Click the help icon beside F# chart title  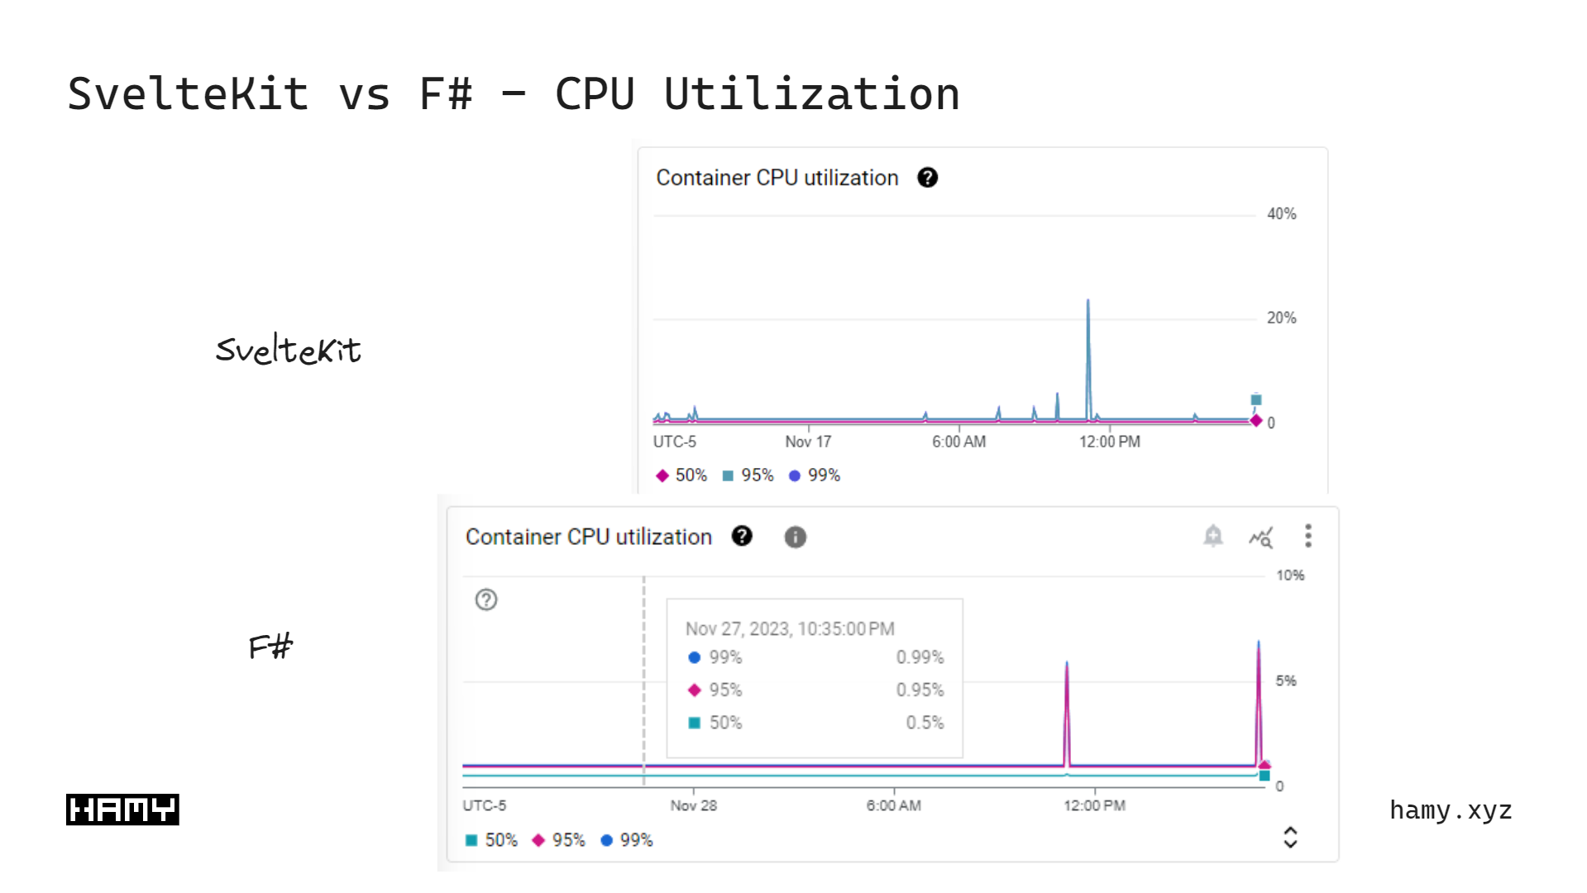click(x=743, y=537)
